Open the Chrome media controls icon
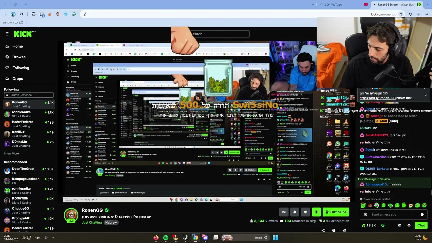 21,14
